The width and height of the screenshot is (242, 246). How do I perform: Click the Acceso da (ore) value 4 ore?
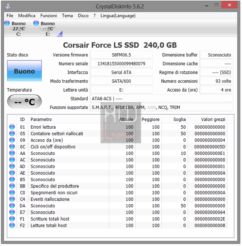tap(216, 90)
